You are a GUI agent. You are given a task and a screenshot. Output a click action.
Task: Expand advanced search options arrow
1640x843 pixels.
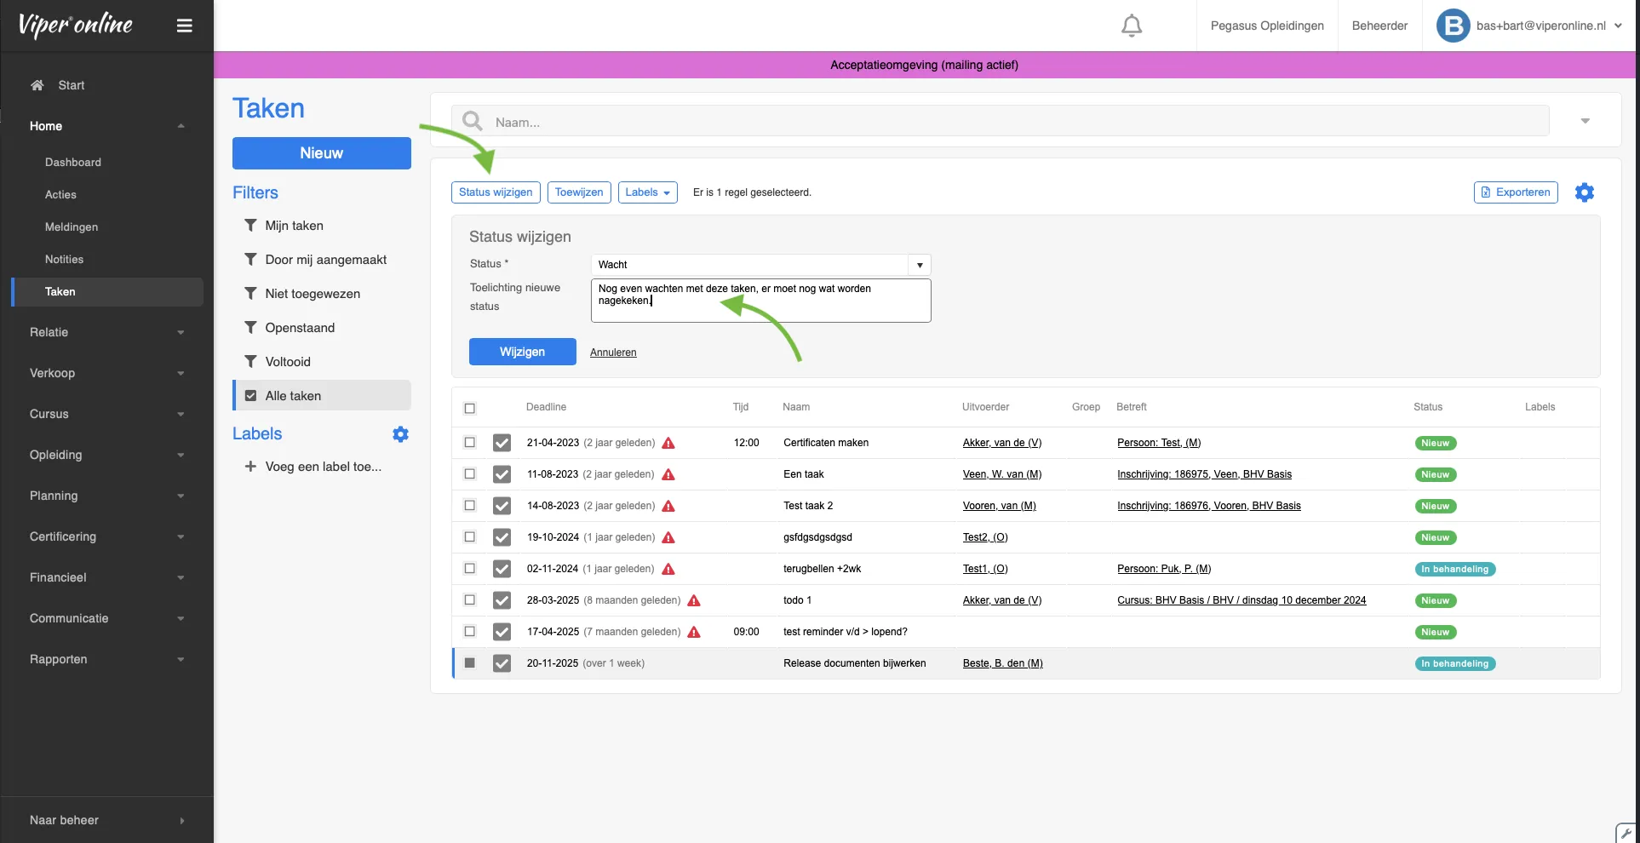(1585, 121)
